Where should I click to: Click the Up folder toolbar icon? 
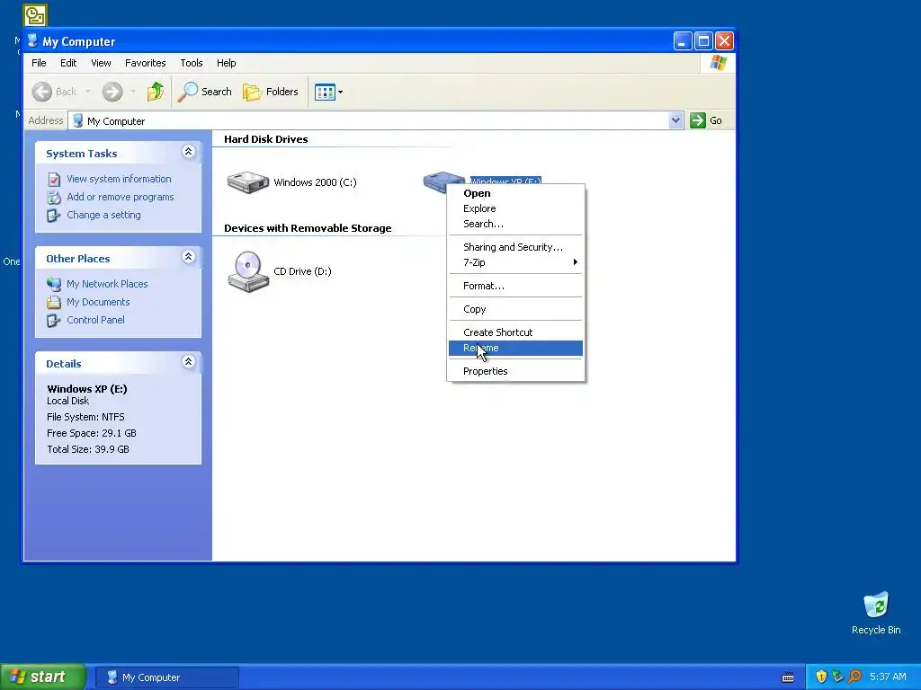[x=156, y=92]
